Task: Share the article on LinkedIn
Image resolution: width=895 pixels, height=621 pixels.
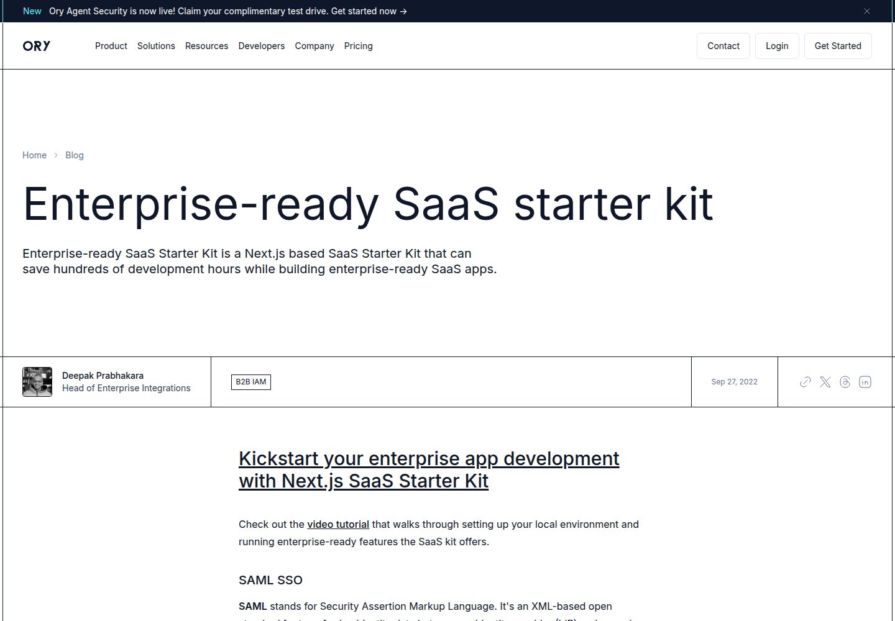Action: click(x=865, y=382)
